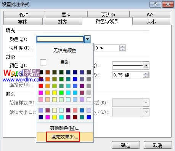Pick the bright blue swatch in bottom row
The height and width of the screenshot is (151, 175).
[89, 117]
